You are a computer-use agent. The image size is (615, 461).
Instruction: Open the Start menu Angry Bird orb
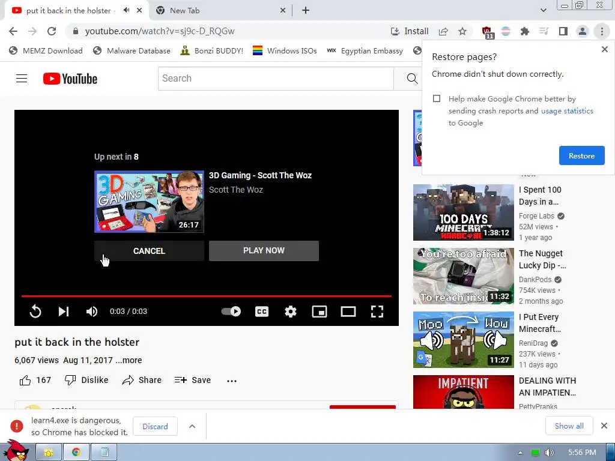point(16,451)
